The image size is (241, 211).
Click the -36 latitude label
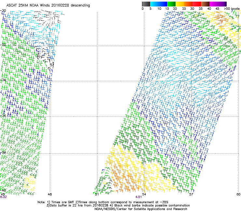[3, 116]
